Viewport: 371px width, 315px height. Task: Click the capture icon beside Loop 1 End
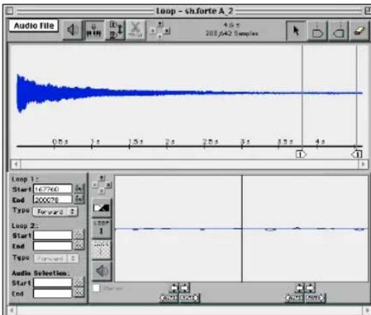coord(79,199)
